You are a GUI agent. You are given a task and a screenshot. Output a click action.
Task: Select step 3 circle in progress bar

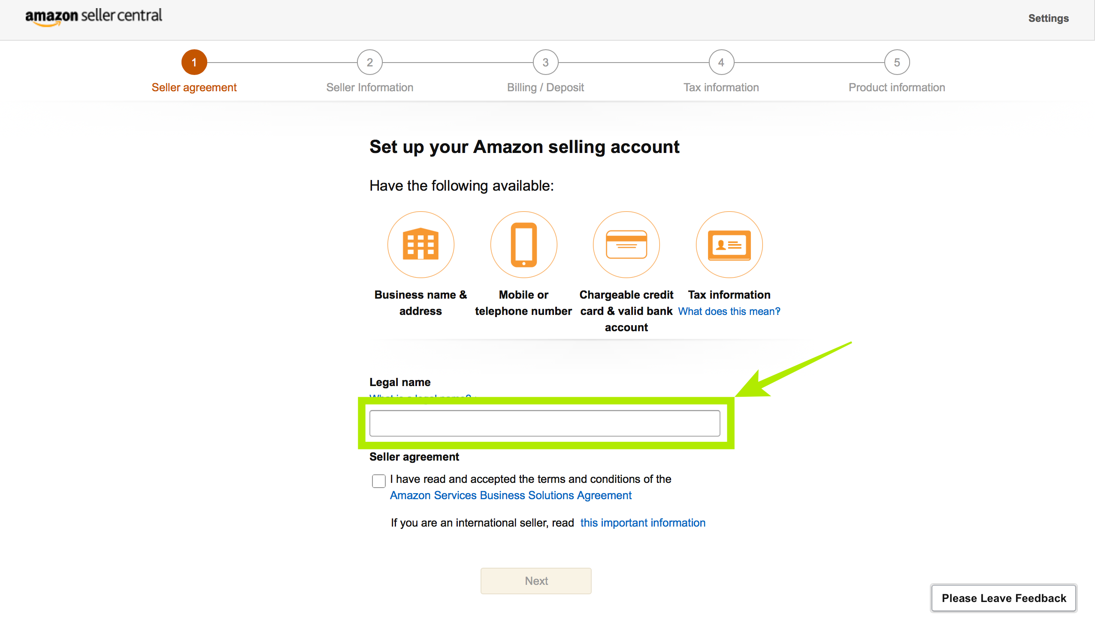coord(545,63)
